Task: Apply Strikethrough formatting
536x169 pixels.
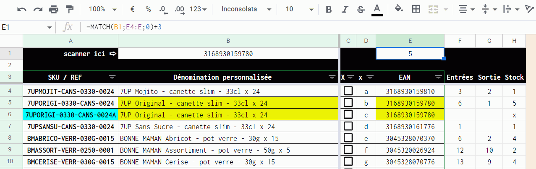Action: pyautogui.click(x=360, y=9)
